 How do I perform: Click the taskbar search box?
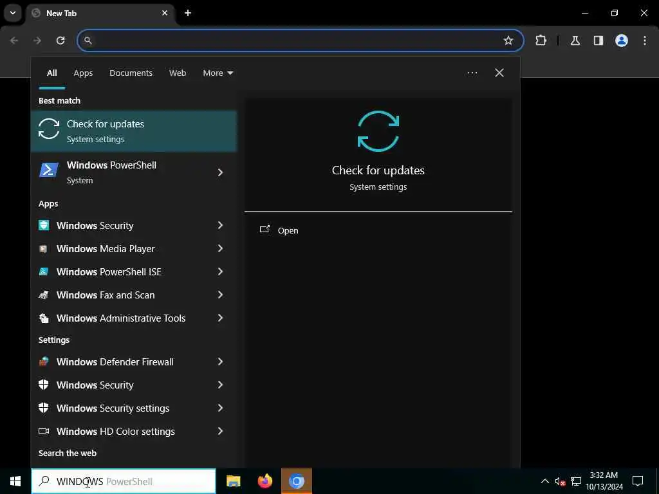pyautogui.click(x=124, y=481)
